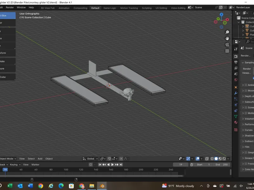The image size is (254, 190).
Task: Open the Object properties orange square icon
Action: pyautogui.click(x=236, y=87)
